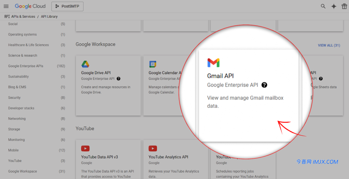Click the API icon beside the breadcrumb
349x179 pixels.
7,16
